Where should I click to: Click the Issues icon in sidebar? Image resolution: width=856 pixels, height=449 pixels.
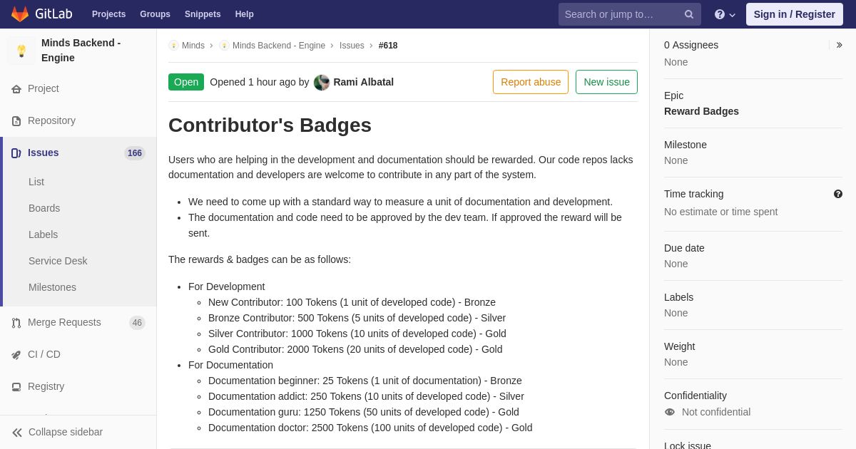16,153
